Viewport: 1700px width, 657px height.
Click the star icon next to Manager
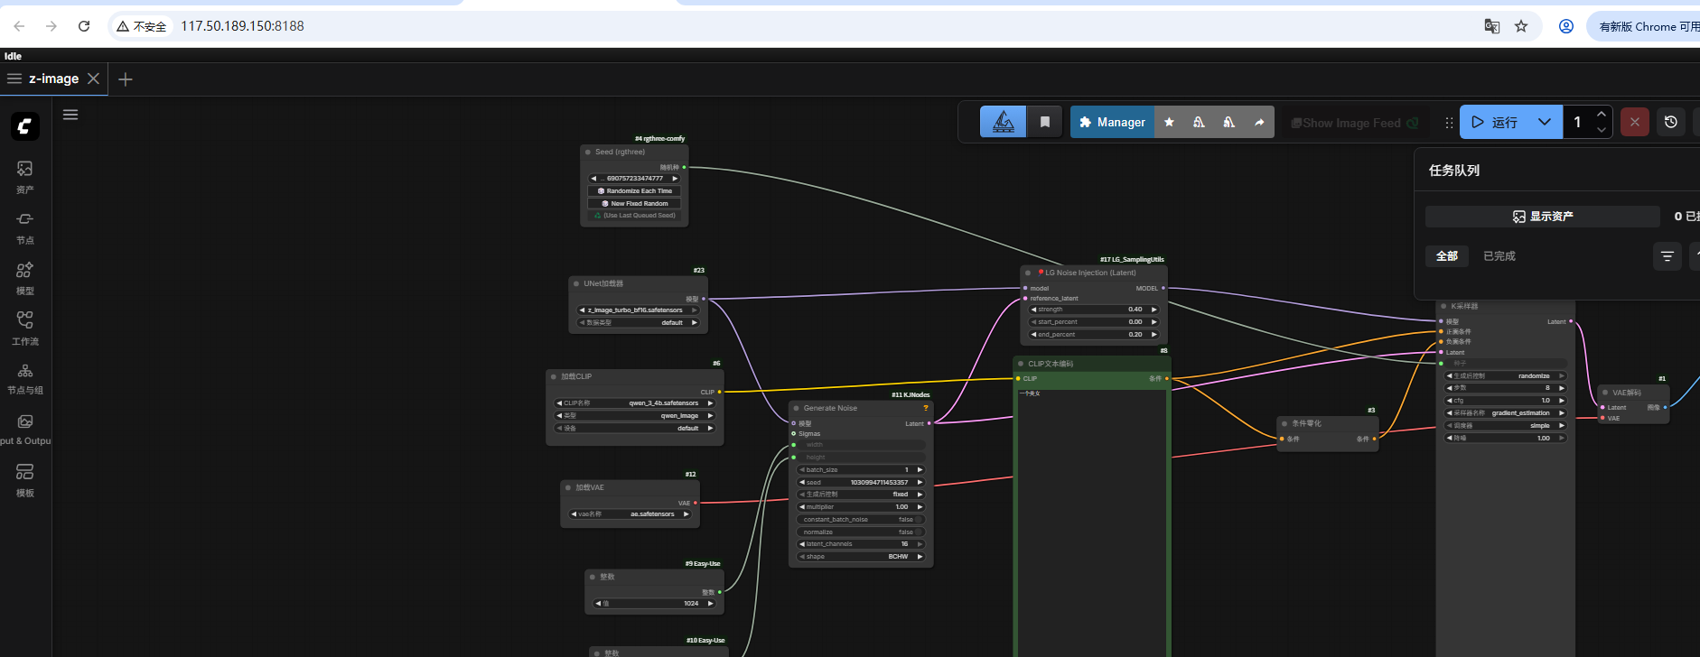pyautogui.click(x=1169, y=122)
